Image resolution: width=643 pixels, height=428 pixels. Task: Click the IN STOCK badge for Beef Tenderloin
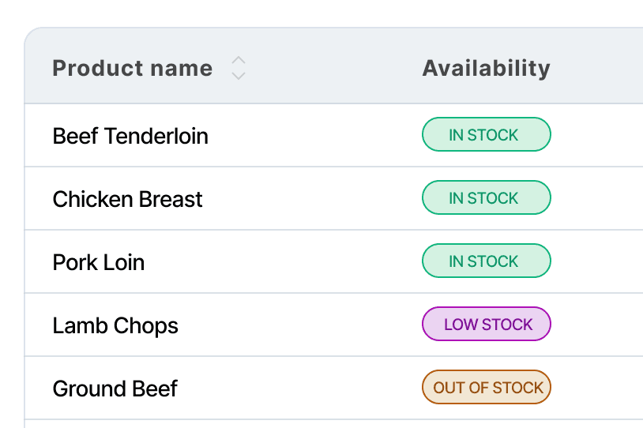coord(486,135)
